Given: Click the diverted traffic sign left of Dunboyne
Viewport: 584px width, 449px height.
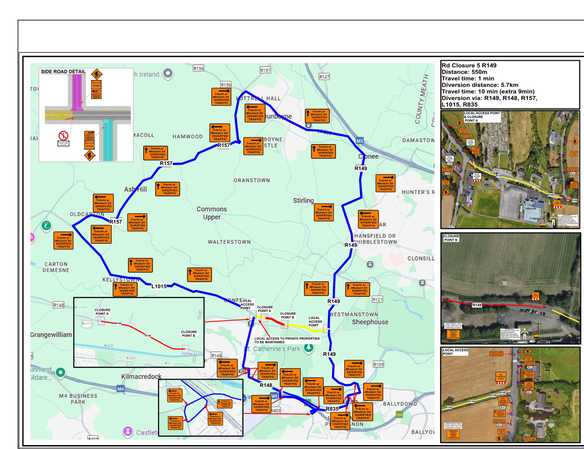Looking at the screenshot, I should coord(255,113).
